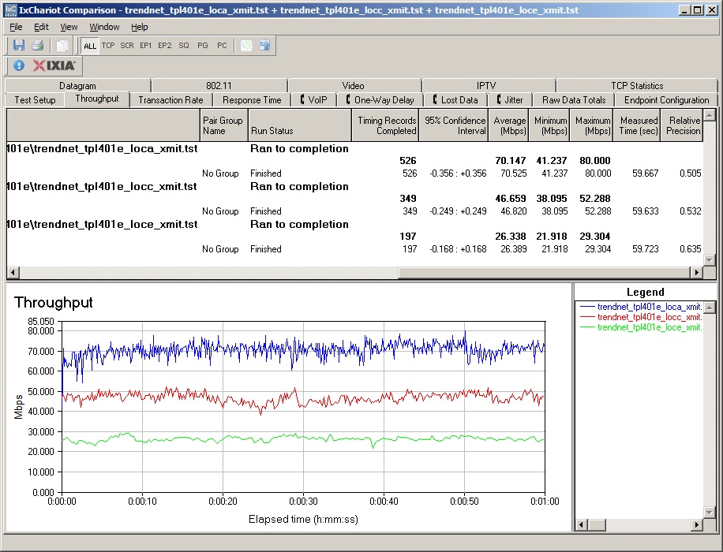
Task: Select the EP2 filter button
Action: point(165,46)
